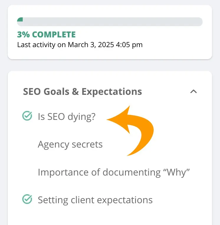Click the "3%" number in green

23,34
